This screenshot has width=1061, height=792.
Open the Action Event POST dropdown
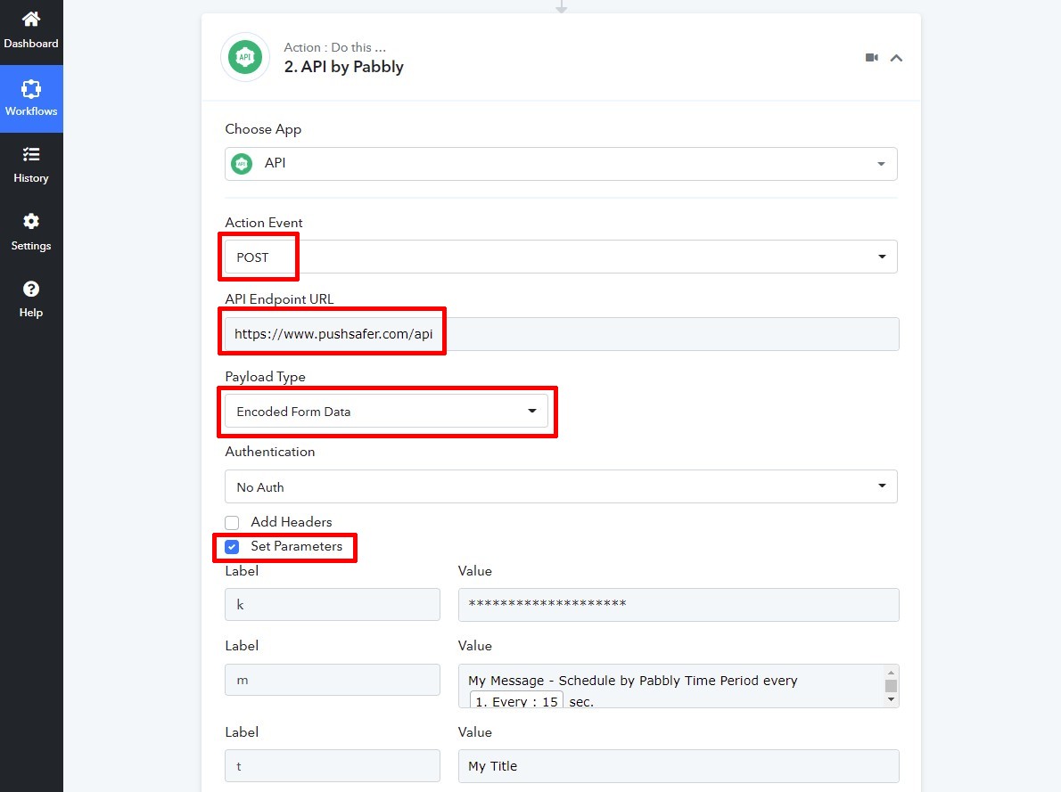[x=561, y=257]
